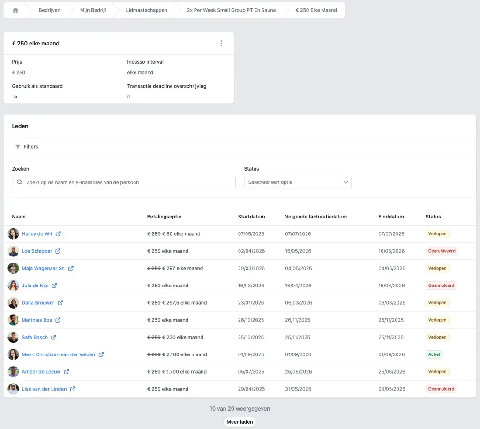
Task: Open external link icon next to Loa Schipper
Action: [58, 251]
